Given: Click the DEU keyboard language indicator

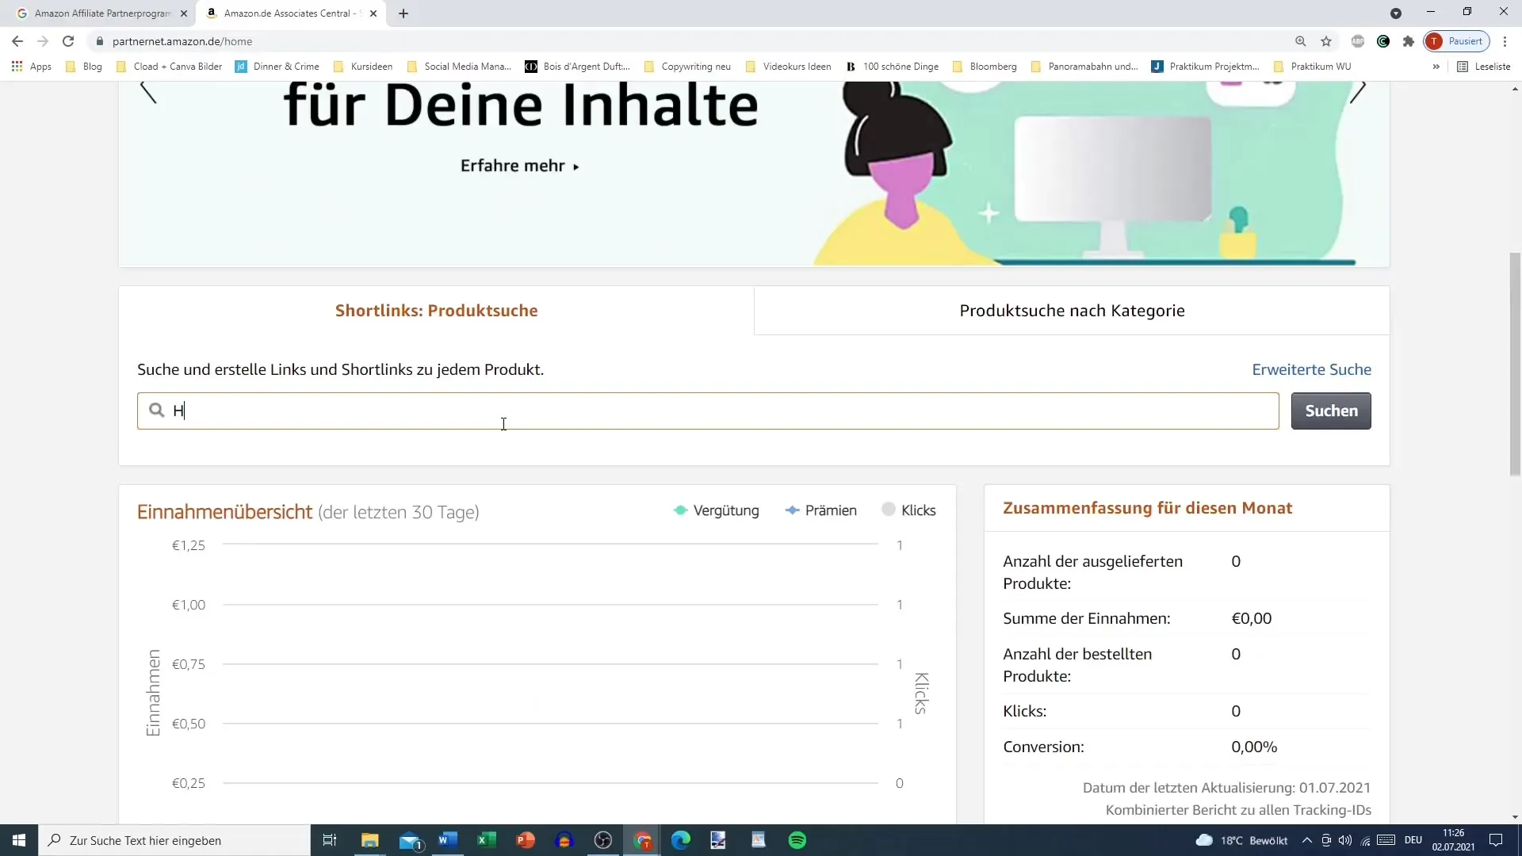Looking at the screenshot, I should [1413, 840].
